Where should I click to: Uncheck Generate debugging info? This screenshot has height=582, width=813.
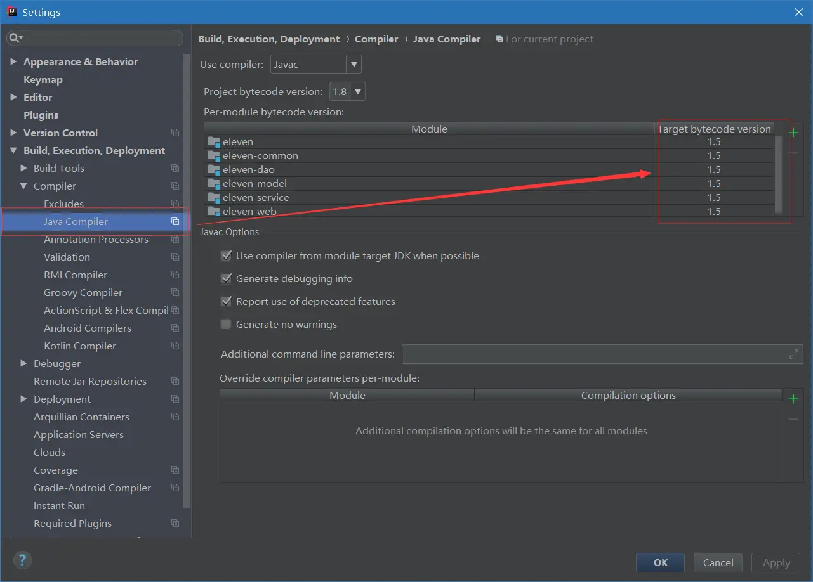[226, 278]
